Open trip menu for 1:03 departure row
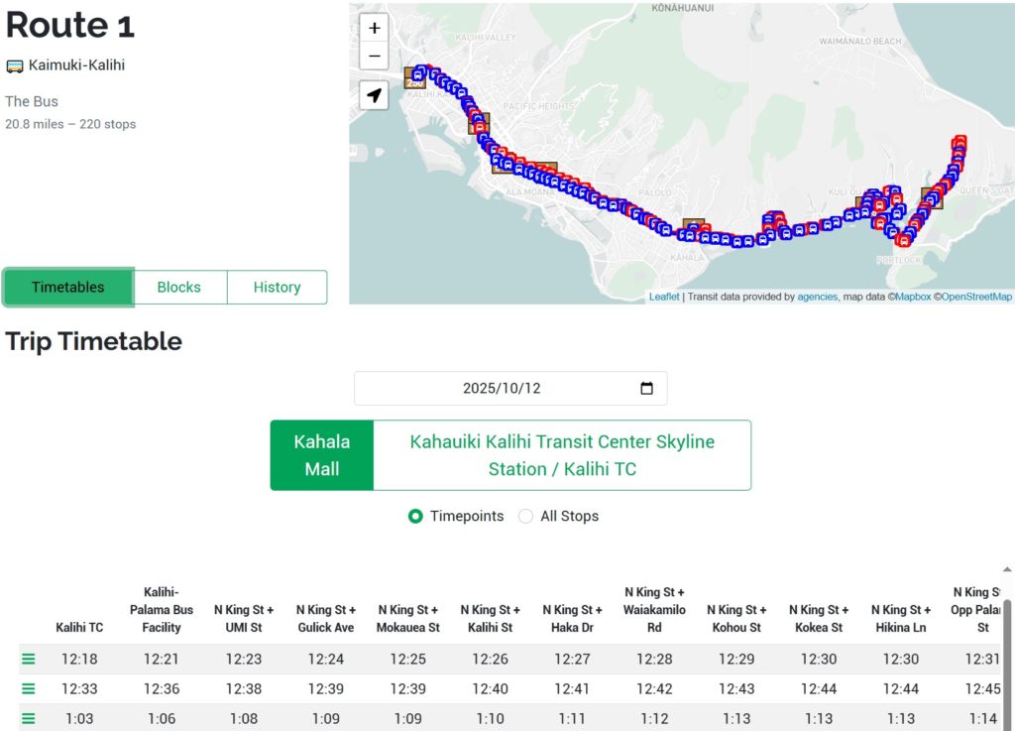 tap(29, 718)
